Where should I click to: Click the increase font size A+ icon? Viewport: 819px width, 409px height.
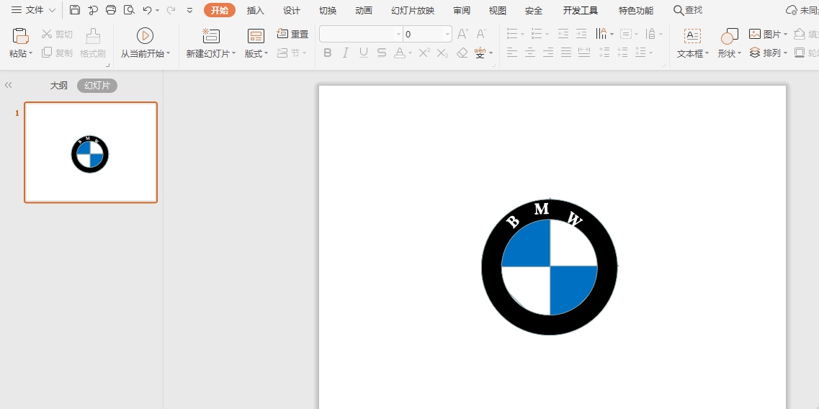(x=462, y=34)
